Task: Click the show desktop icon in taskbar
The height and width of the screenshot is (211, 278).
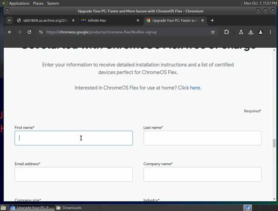Action: coord(3,208)
